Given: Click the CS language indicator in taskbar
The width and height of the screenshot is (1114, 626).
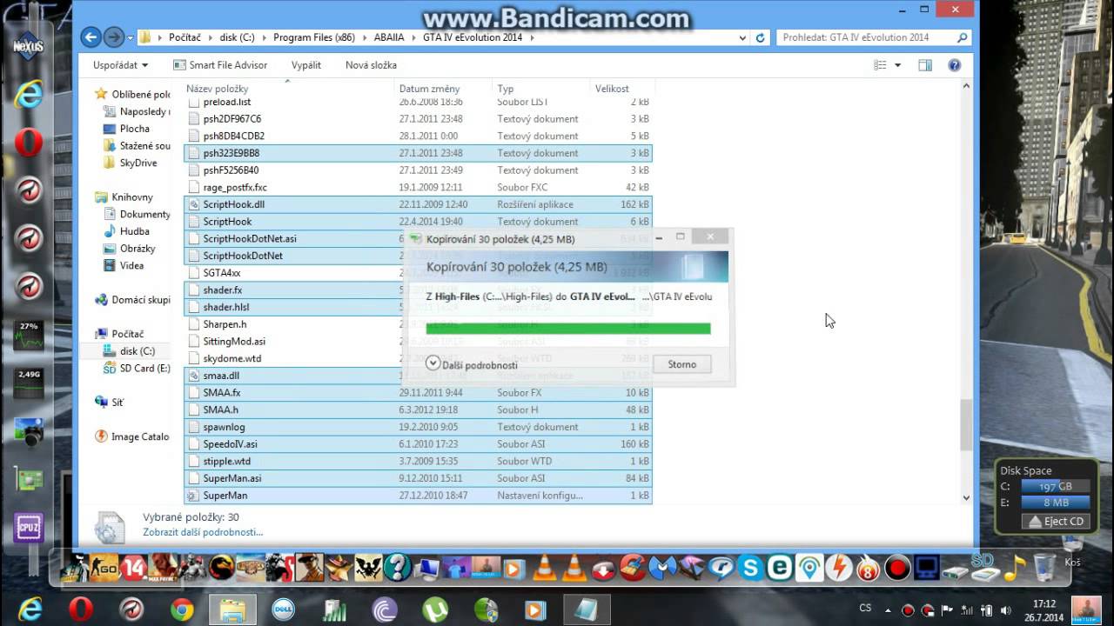Looking at the screenshot, I should coord(865,609).
